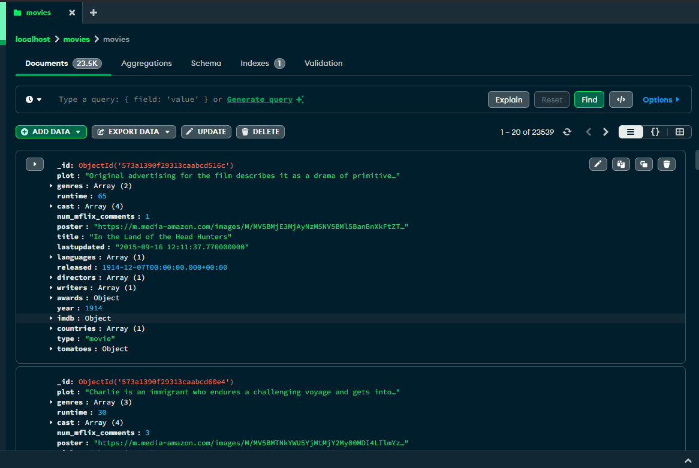699x468 pixels.
Task: Go to movies database breadcrumb
Action: coord(76,39)
